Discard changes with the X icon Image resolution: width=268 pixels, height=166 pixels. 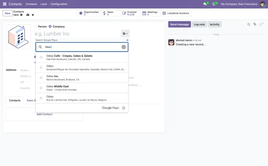[33, 15]
